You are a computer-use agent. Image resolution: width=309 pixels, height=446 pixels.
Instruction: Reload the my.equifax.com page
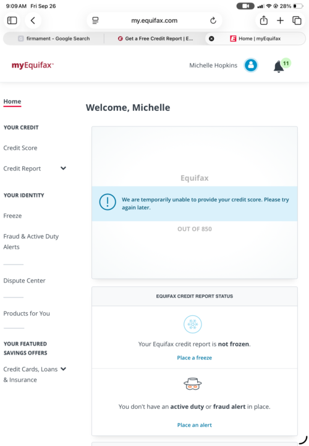point(213,20)
